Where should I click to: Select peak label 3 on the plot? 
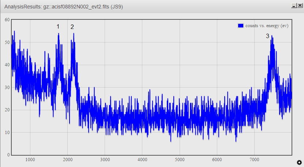[x=267, y=36]
